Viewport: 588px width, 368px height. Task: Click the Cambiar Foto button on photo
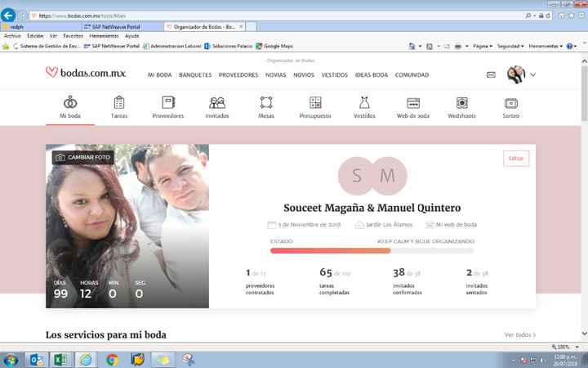pos(82,156)
